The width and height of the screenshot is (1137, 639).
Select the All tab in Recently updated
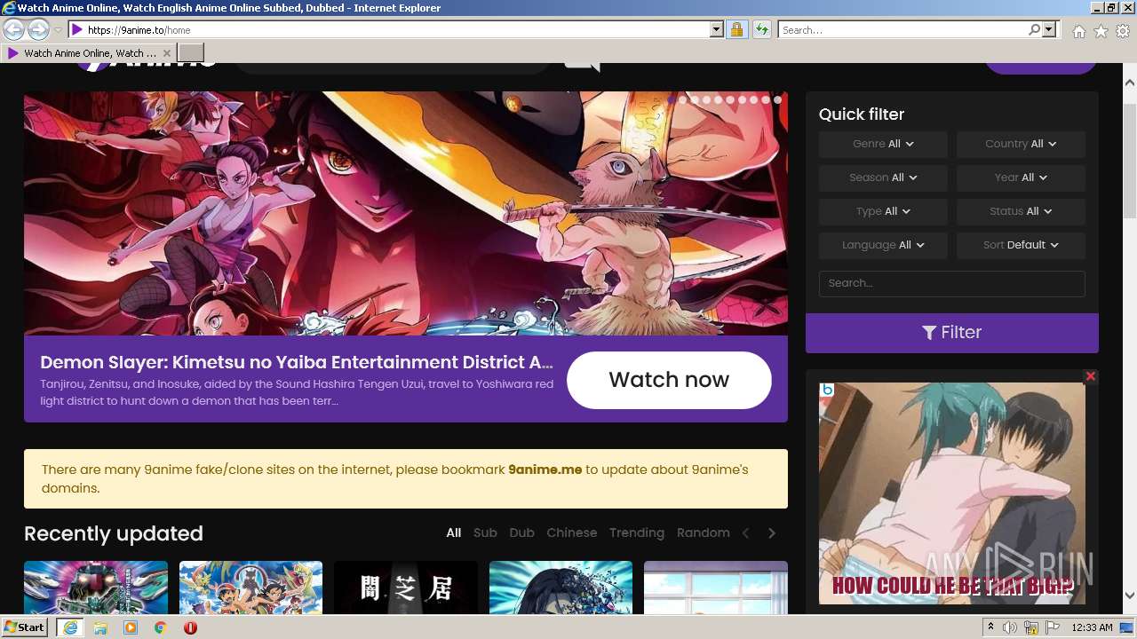[x=454, y=532]
